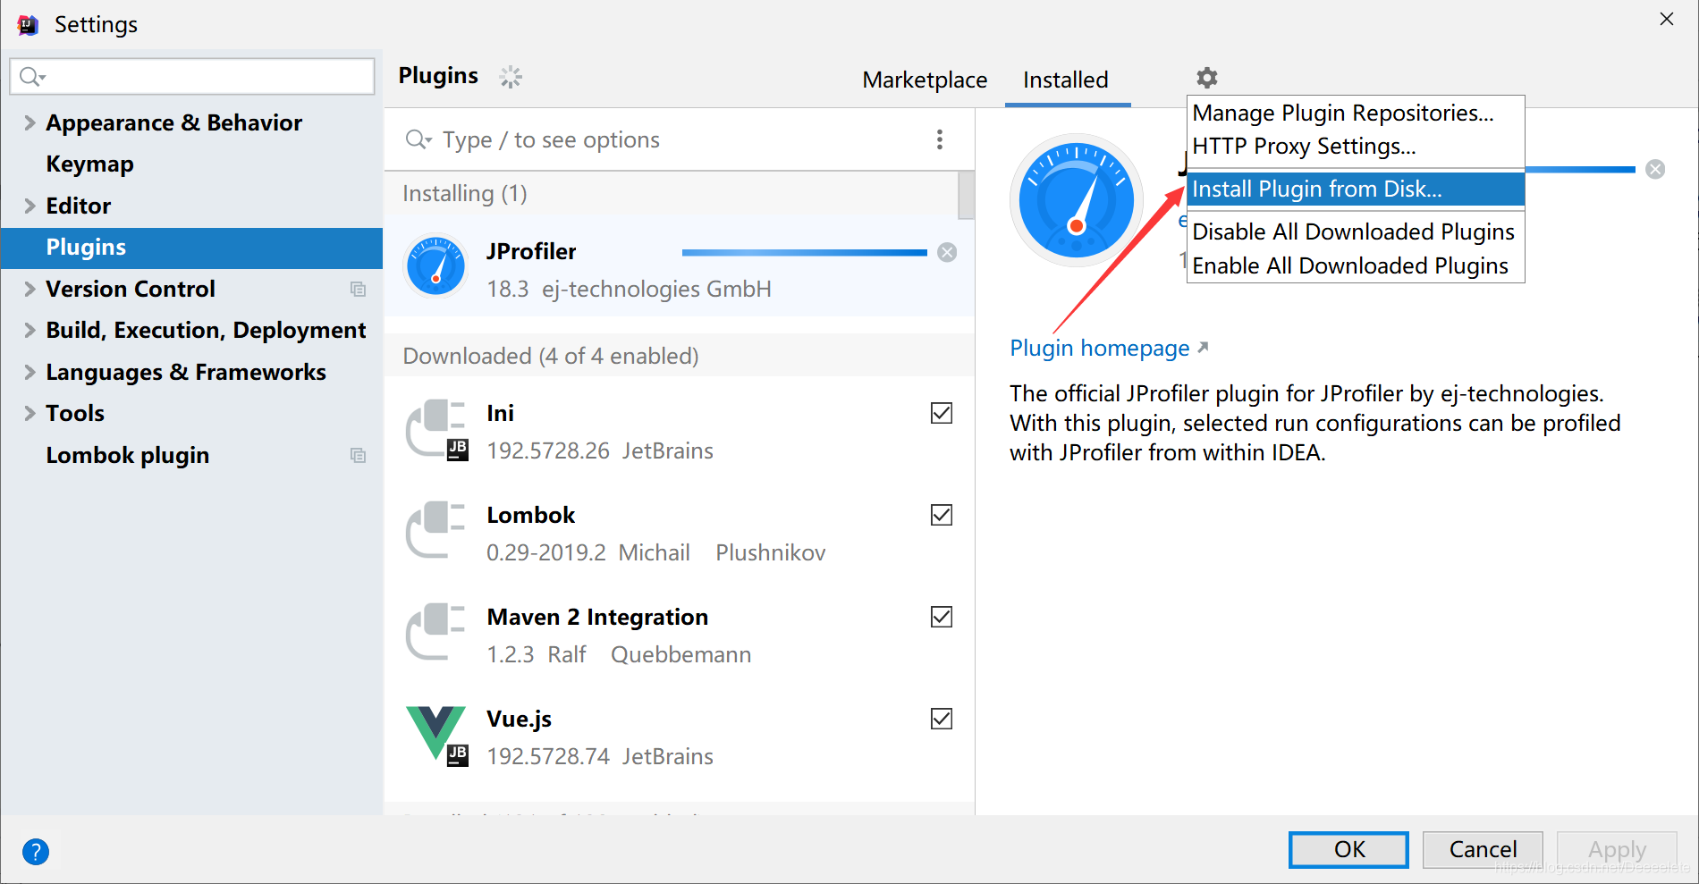Open the plugins gear settings menu
The width and height of the screenshot is (1699, 884).
(1207, 79)
